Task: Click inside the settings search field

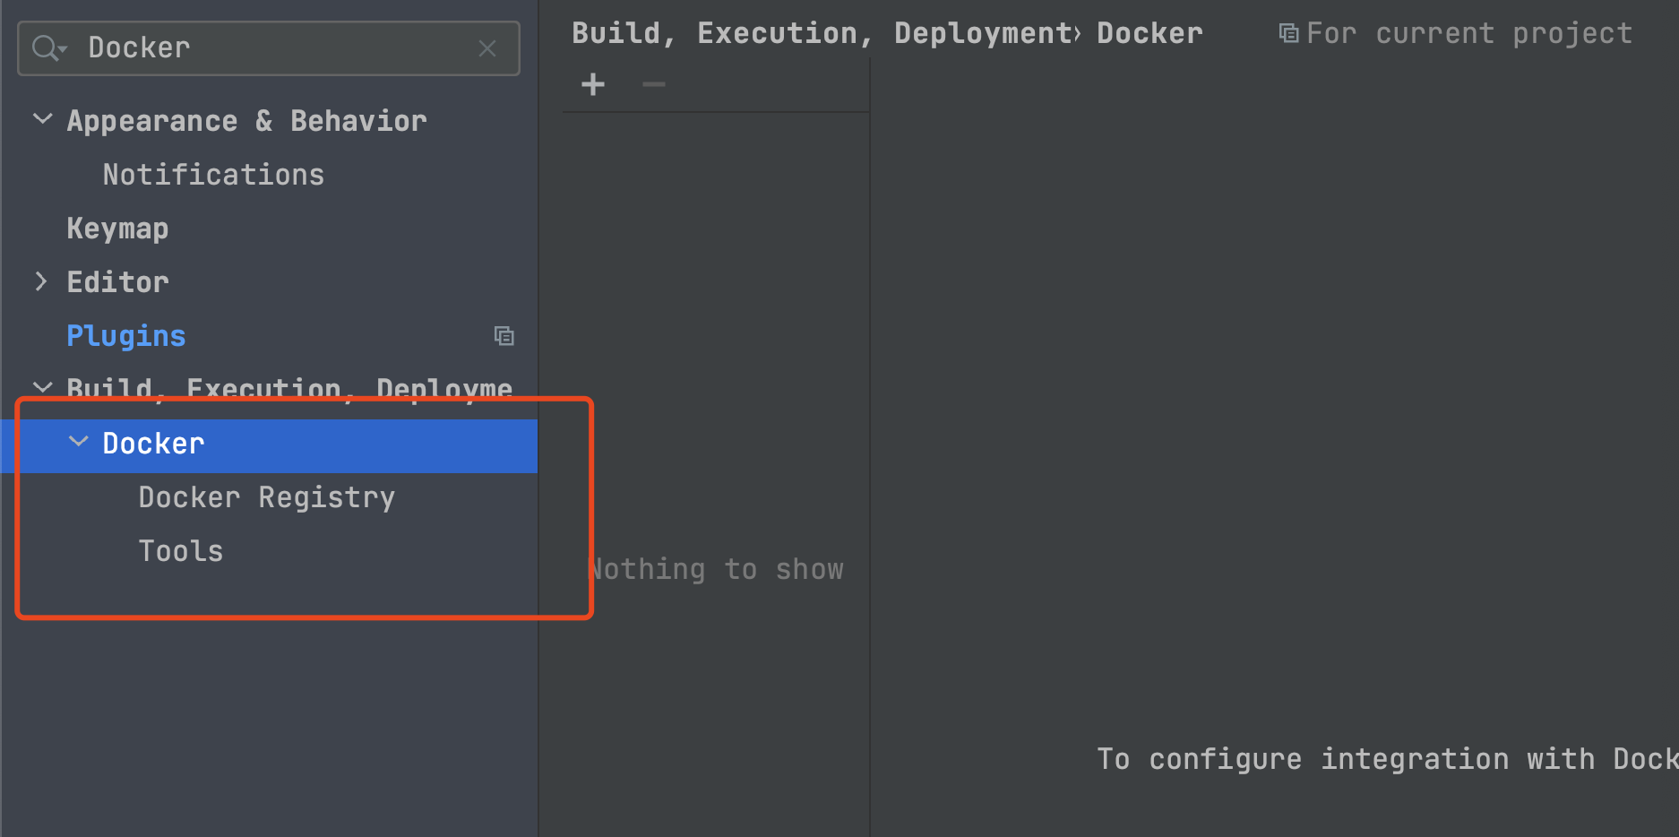Action: pyautogui.click(x=269, y=48)
